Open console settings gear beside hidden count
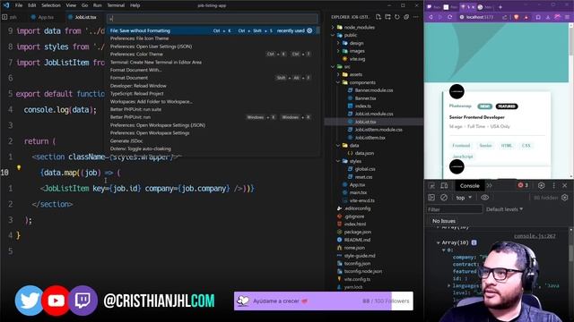Viewport: 574px width, 322px height. pyautogui.click(x=565, y=198)
